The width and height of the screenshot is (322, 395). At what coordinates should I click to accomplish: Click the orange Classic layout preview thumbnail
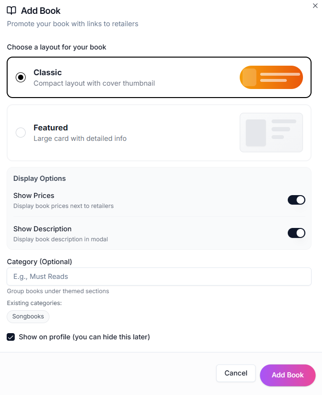point(271,77)
